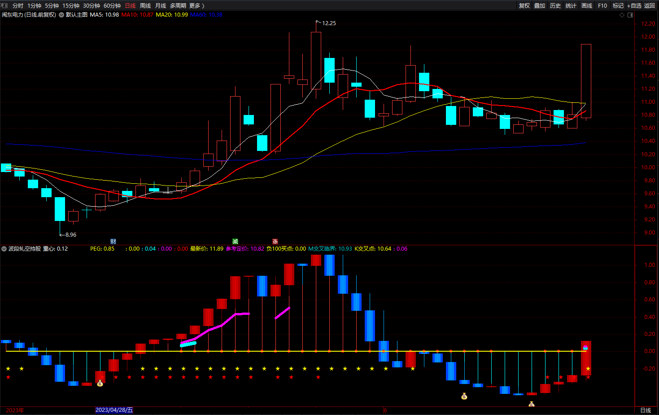659x415 pixels.
Task: Click the money bag icon under blue bars
Action: [x=464, y=396]
